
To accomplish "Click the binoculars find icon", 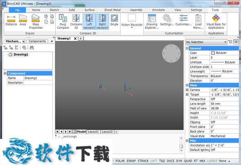I will 32,48.
